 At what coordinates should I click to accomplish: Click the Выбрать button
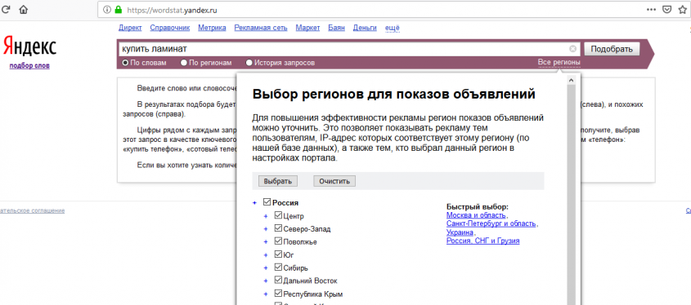tap(278, 181)
